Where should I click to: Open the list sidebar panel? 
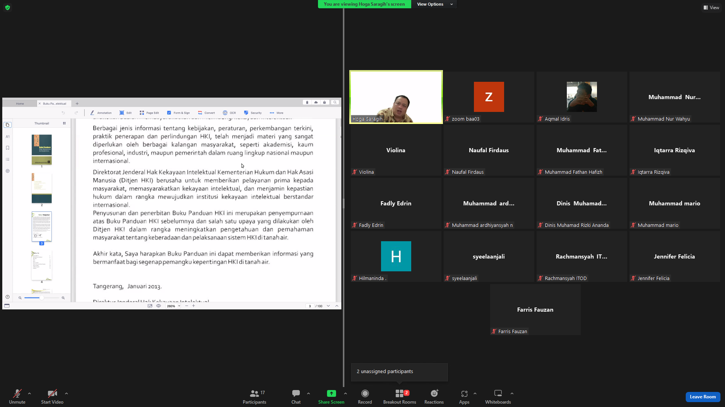[8, 159]
